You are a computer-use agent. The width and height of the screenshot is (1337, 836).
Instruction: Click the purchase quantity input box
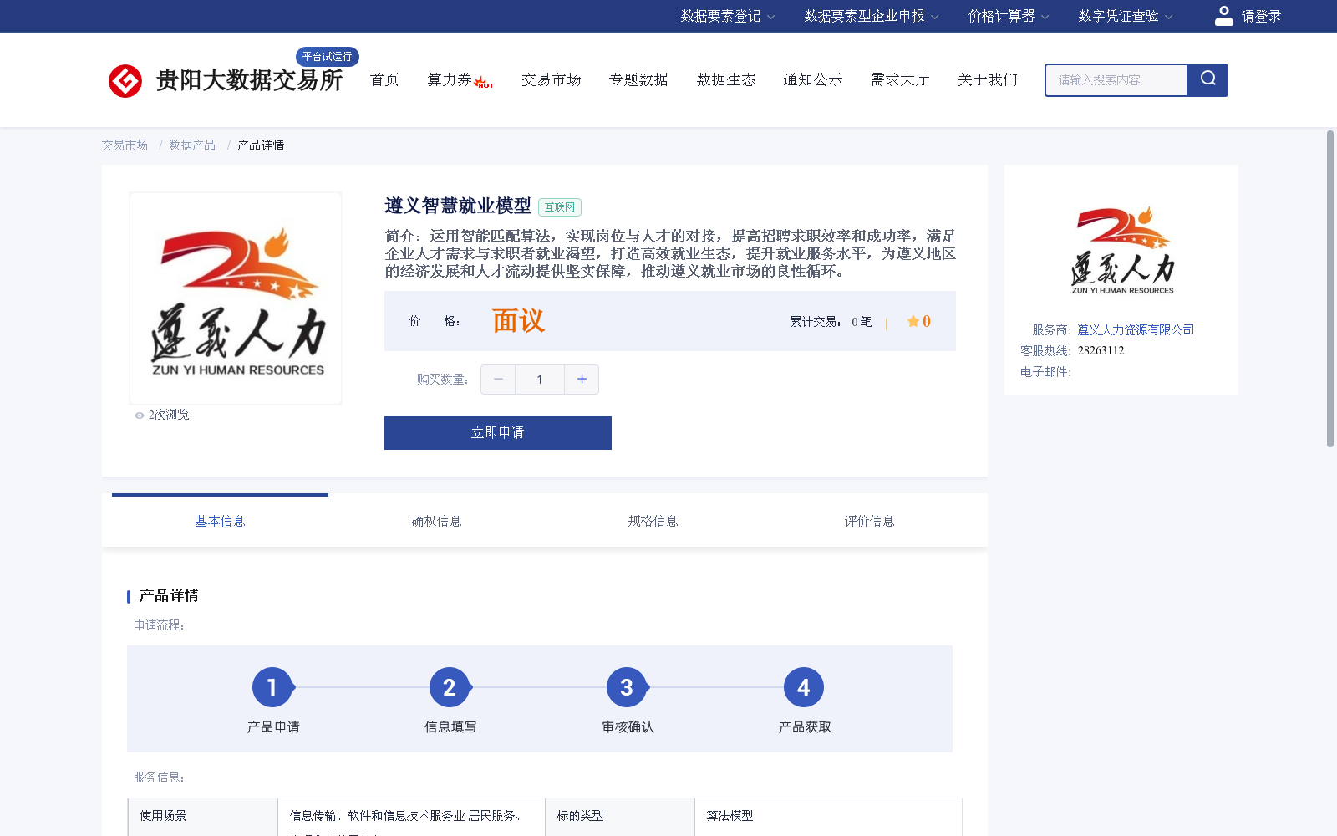540,380
